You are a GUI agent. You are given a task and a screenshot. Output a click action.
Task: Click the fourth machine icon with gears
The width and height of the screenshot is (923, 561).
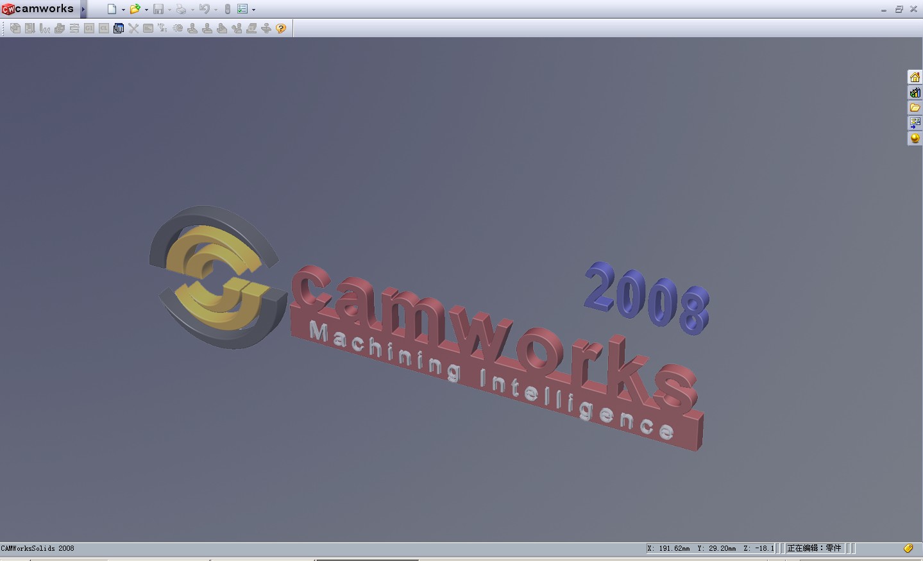[x=237, y=28]
